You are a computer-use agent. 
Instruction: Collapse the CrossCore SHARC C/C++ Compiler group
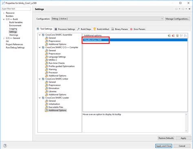pos(39,48)
